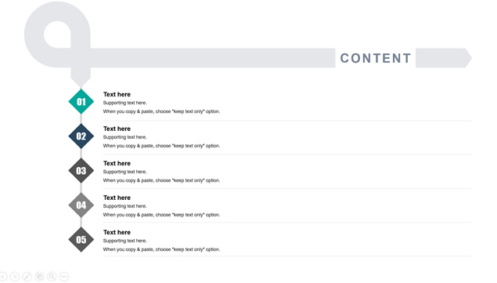Select the 'Text here' heading beside 03

tap(117, 163)
